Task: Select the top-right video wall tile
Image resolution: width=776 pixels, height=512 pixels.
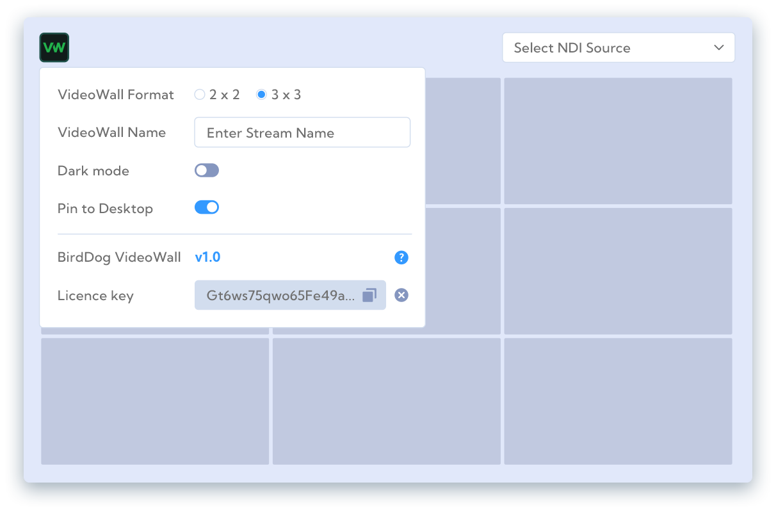Action: click(618, 141)
